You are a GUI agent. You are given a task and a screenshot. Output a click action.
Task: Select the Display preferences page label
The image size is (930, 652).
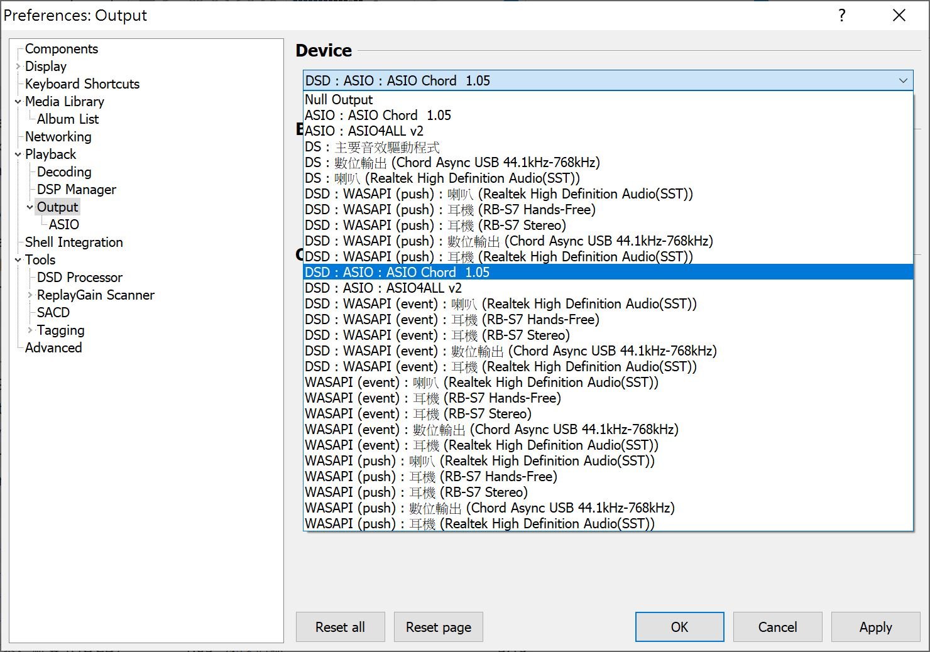tap(46, 66)
